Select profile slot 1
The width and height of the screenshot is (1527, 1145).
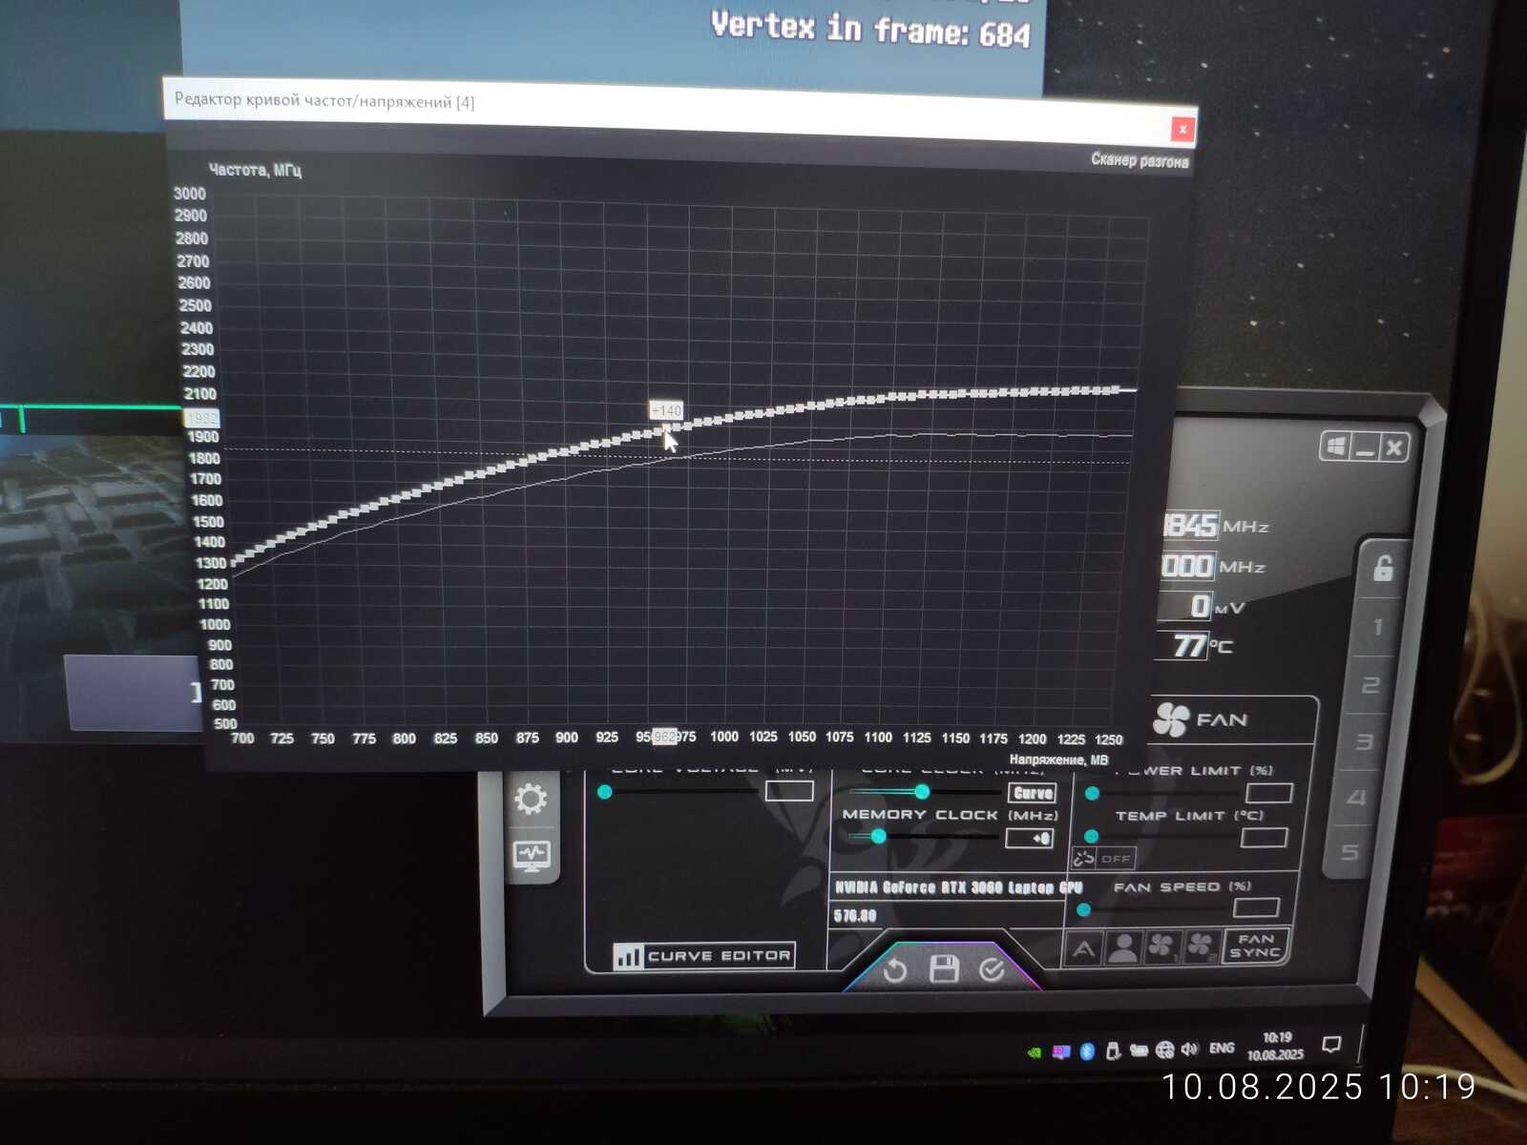pyautogui.click(x=1377, y=627)
